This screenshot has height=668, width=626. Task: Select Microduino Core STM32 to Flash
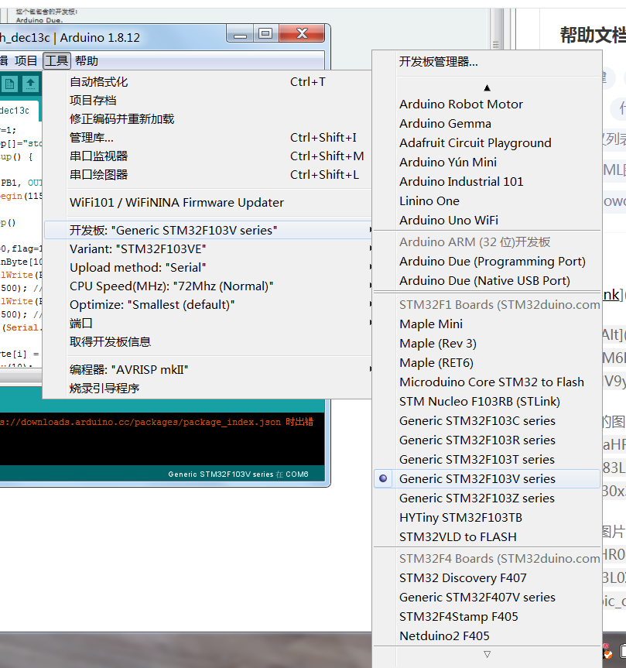[x=487, y=382]
